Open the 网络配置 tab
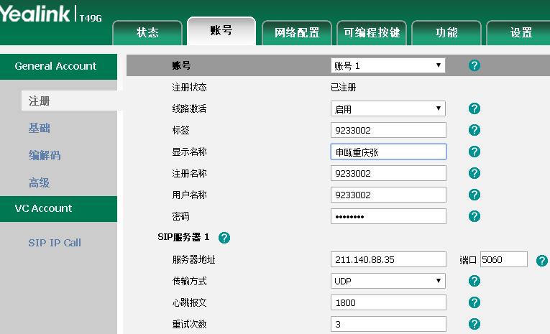550x334 pixels. coord(296,32)
